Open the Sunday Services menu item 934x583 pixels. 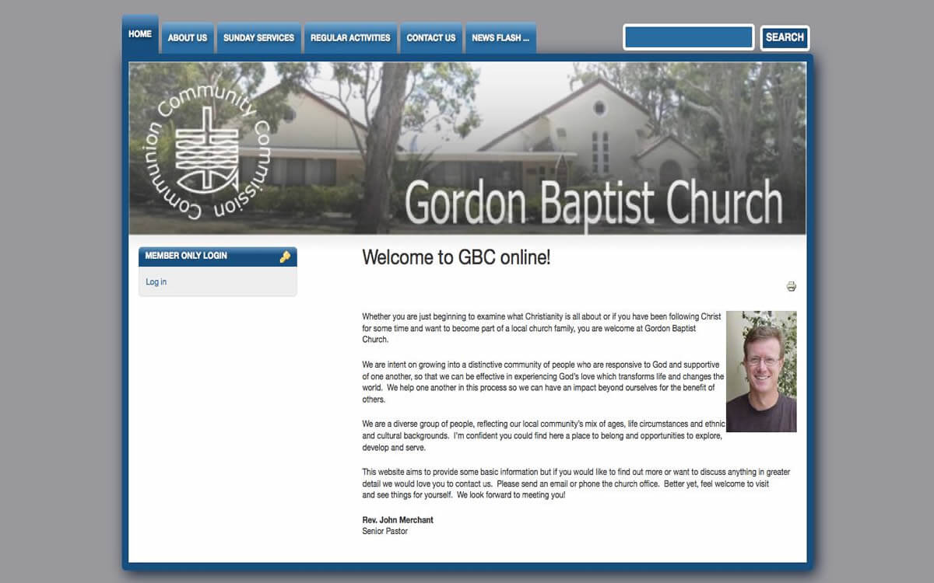pos(258,38)
